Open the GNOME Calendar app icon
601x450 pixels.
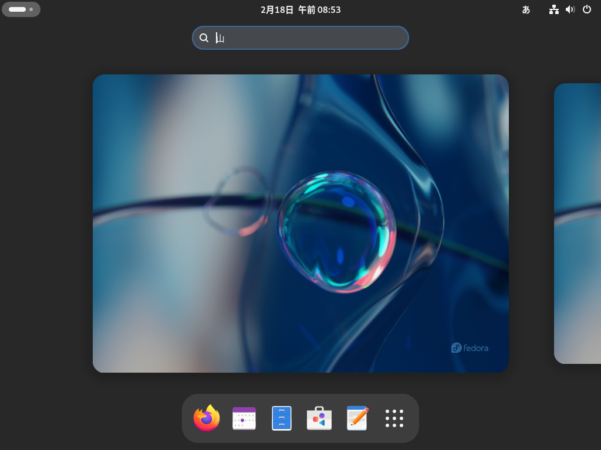click(244, 418)
